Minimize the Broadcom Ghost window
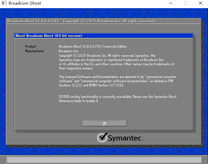 pyautogui.click(x=171, y=3)
